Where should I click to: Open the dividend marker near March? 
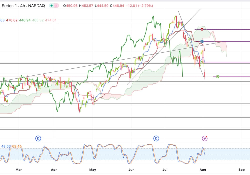pyautogui.click(x=38, y=138)
